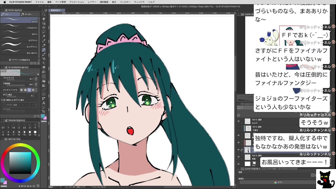Choose the lasso selection tool
The height and width of the screenshot is (189, 336).
[44, 32]
